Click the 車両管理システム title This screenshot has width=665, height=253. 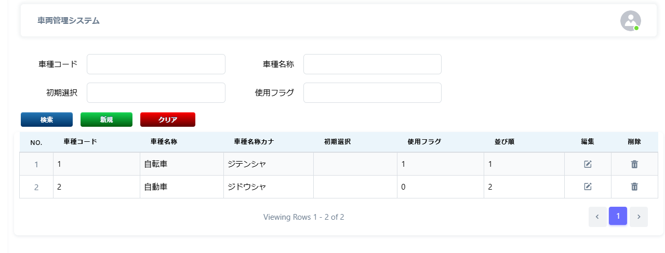[x=69, y=21]
